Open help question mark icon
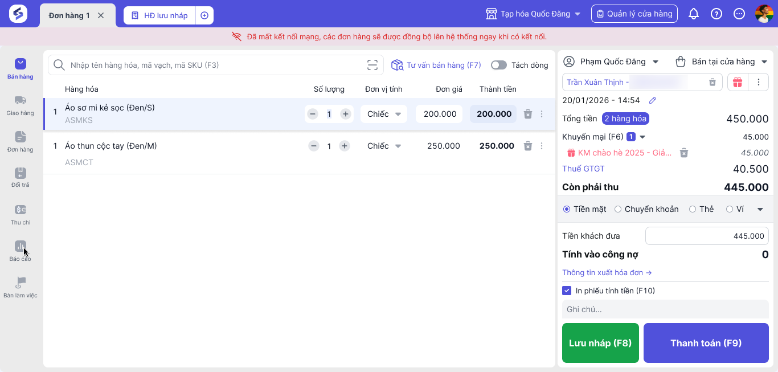Viewport: 778px width, 372px height. pyautogui.click(x=716, y=14)
